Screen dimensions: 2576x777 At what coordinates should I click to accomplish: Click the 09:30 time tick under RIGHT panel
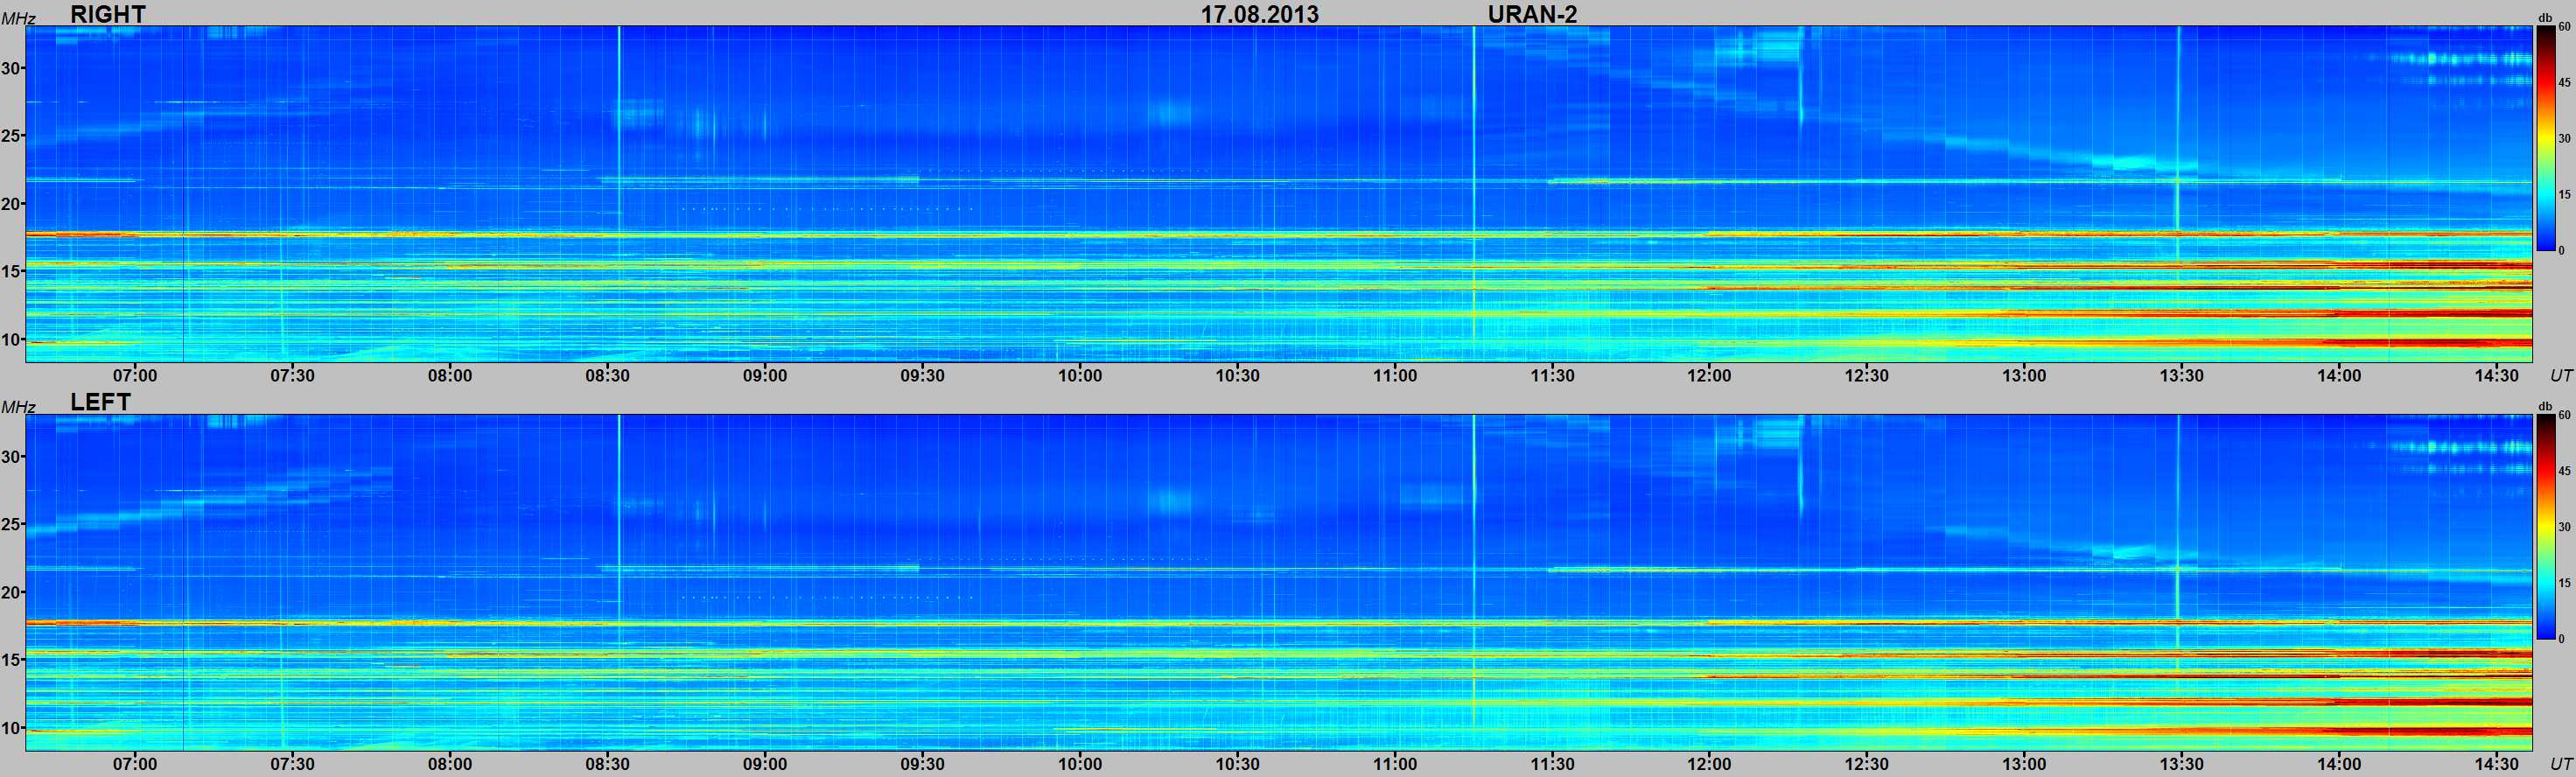[922, 376]
